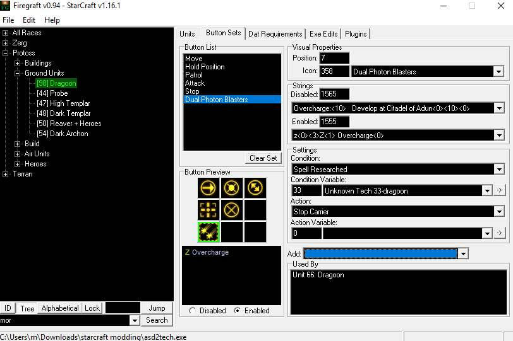Switch to the Dat Requirements tab
The height and width of the screenshot is (341, 513).
click(275, 34)
